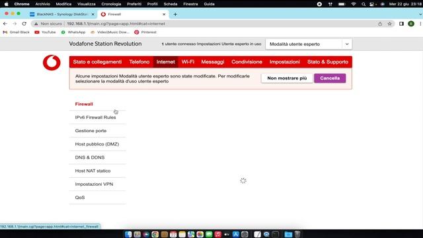The height and width of the screenshot is (238, 423).
Task: Open Video/Music Downloader bookmark
Action: 110,32
